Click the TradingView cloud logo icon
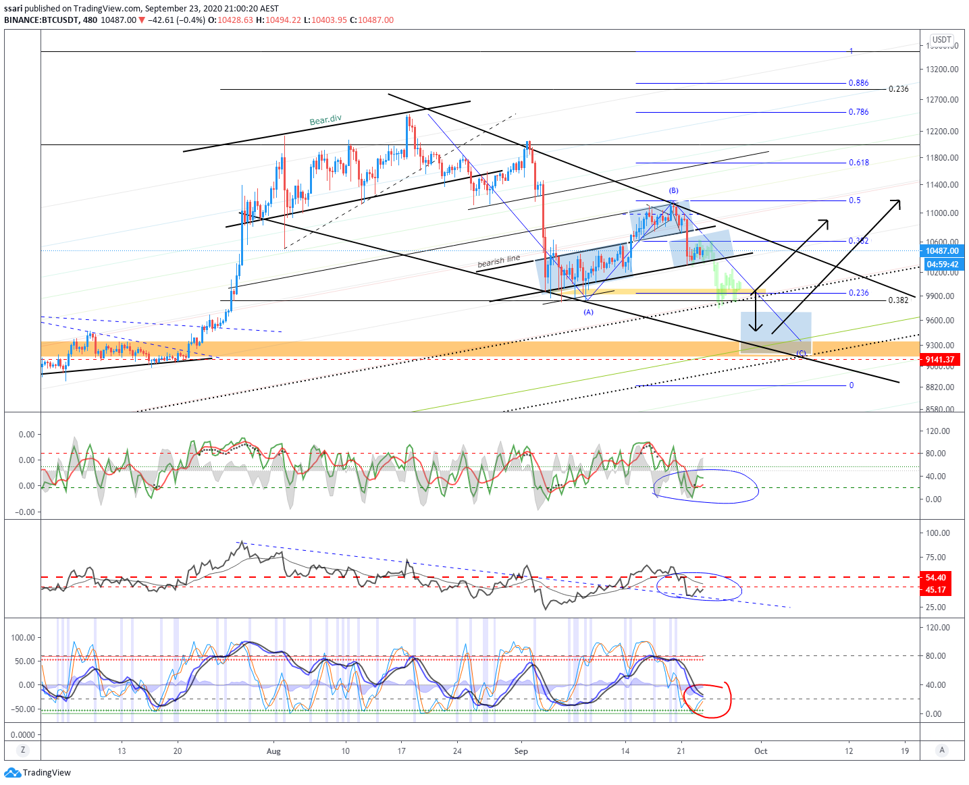 (12, 772)
